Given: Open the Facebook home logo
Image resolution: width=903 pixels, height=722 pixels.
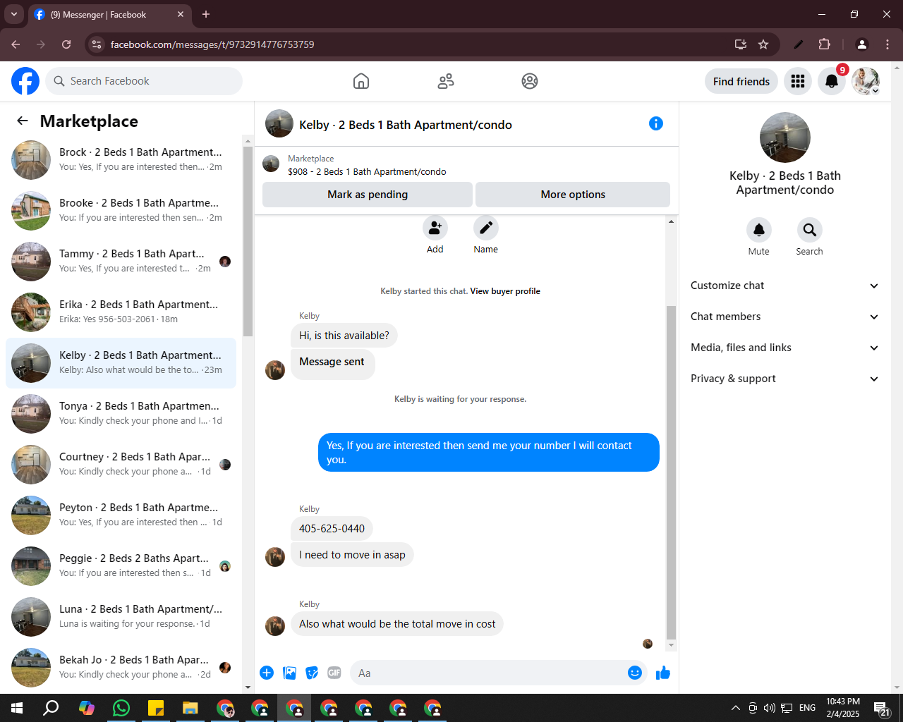Looking at the screenshot, I should pyautogui.click(x=25, y=81).
